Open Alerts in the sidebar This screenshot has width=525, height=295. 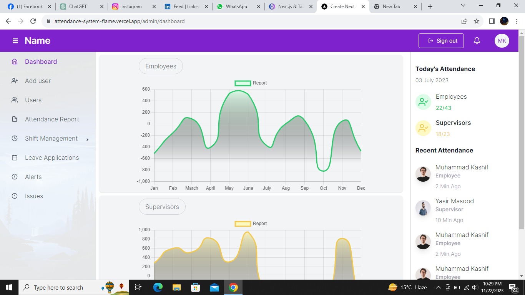pos(33,177)
